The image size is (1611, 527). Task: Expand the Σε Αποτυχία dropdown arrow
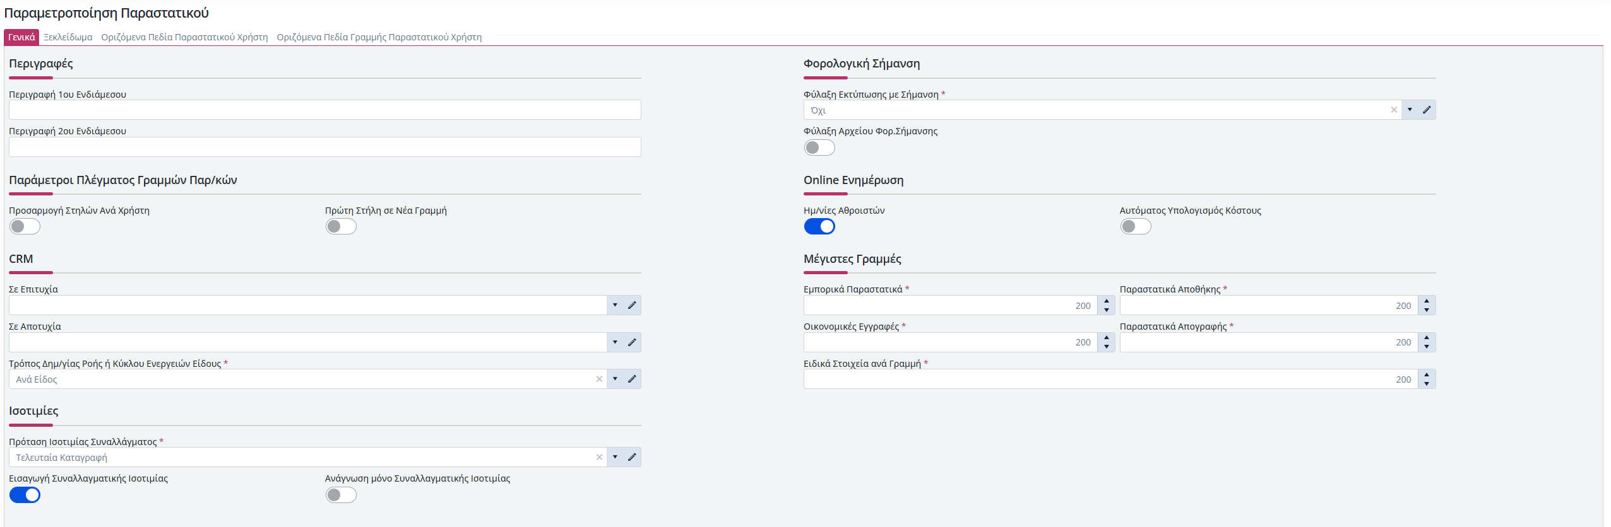(x=615, y=342)
